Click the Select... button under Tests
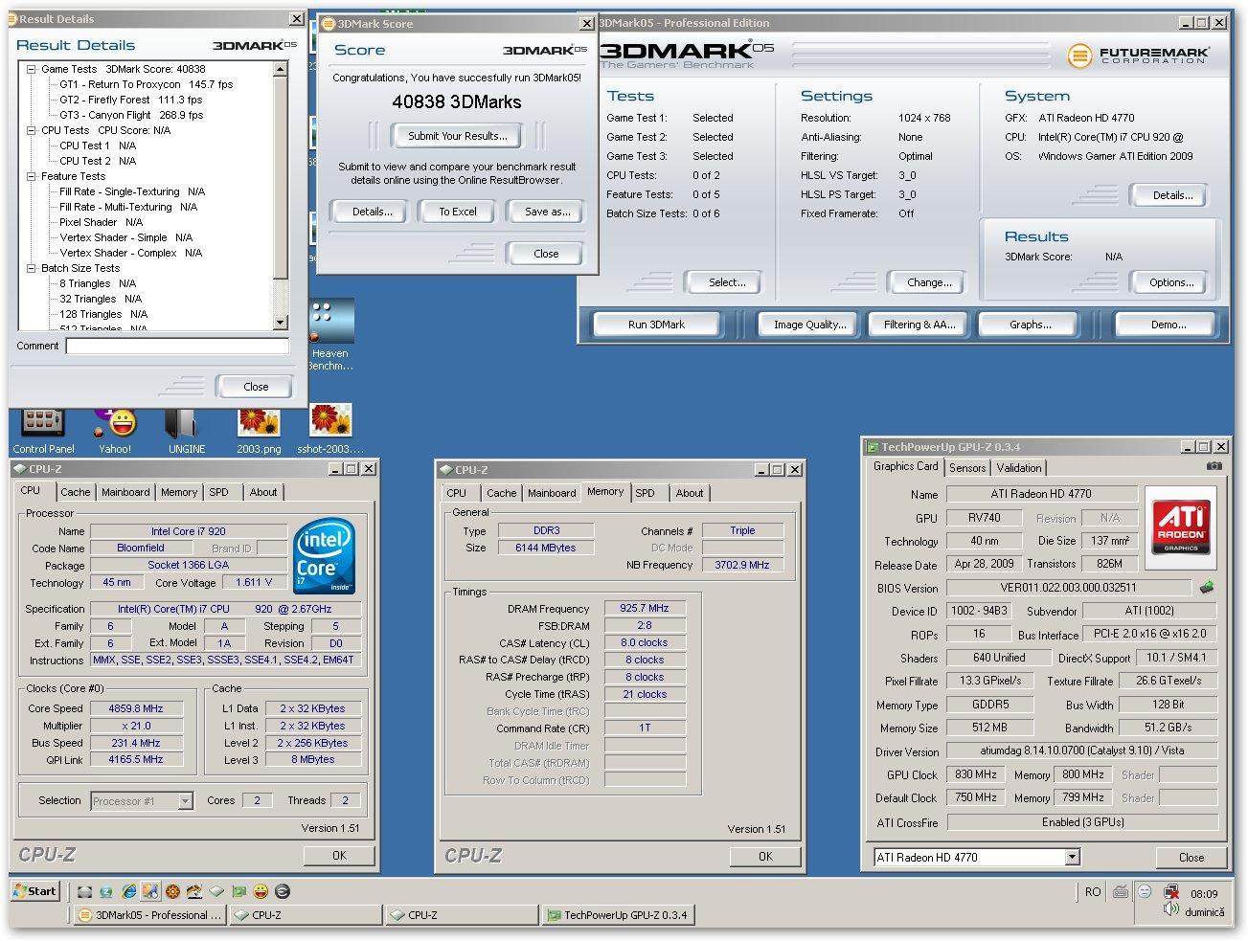Image resolution: width=1248 pixels, height=941 pixels. [726, 282]
